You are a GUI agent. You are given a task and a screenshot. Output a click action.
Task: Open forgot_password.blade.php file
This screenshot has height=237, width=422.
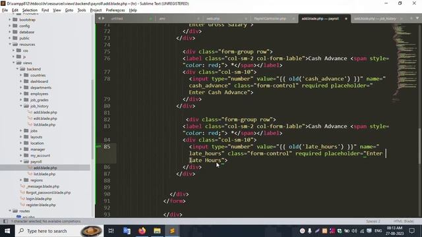(x=48, y=192)
